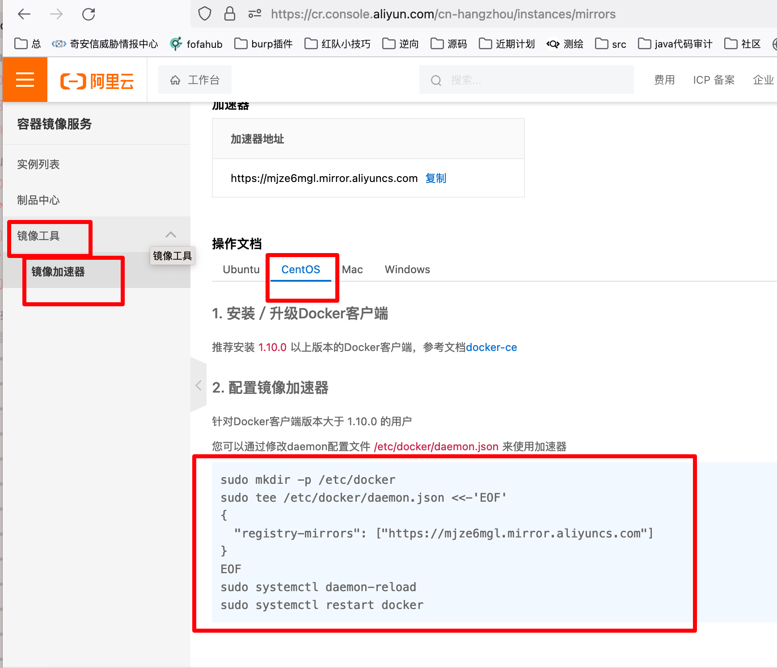Open the fofahub bookmark
Viewport: 777px width, 668px height.
[196, 44]
